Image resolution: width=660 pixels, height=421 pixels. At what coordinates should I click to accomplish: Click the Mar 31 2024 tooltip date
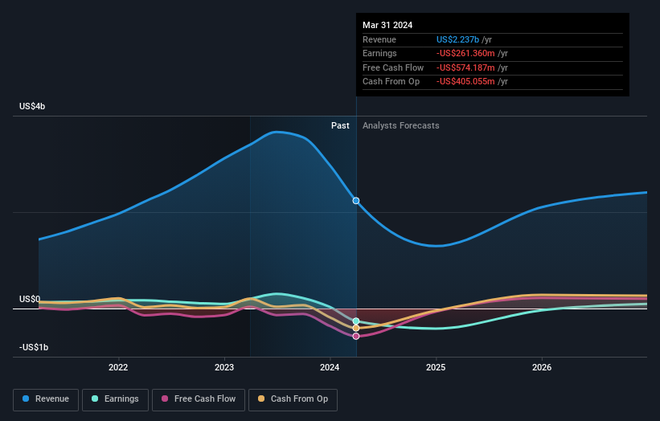(x=387, y=25)
